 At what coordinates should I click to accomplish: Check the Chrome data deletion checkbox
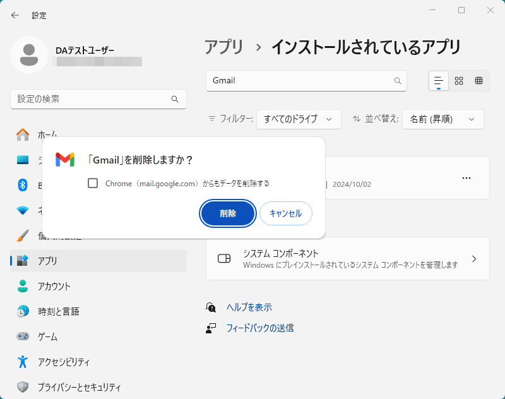point(93,183)
